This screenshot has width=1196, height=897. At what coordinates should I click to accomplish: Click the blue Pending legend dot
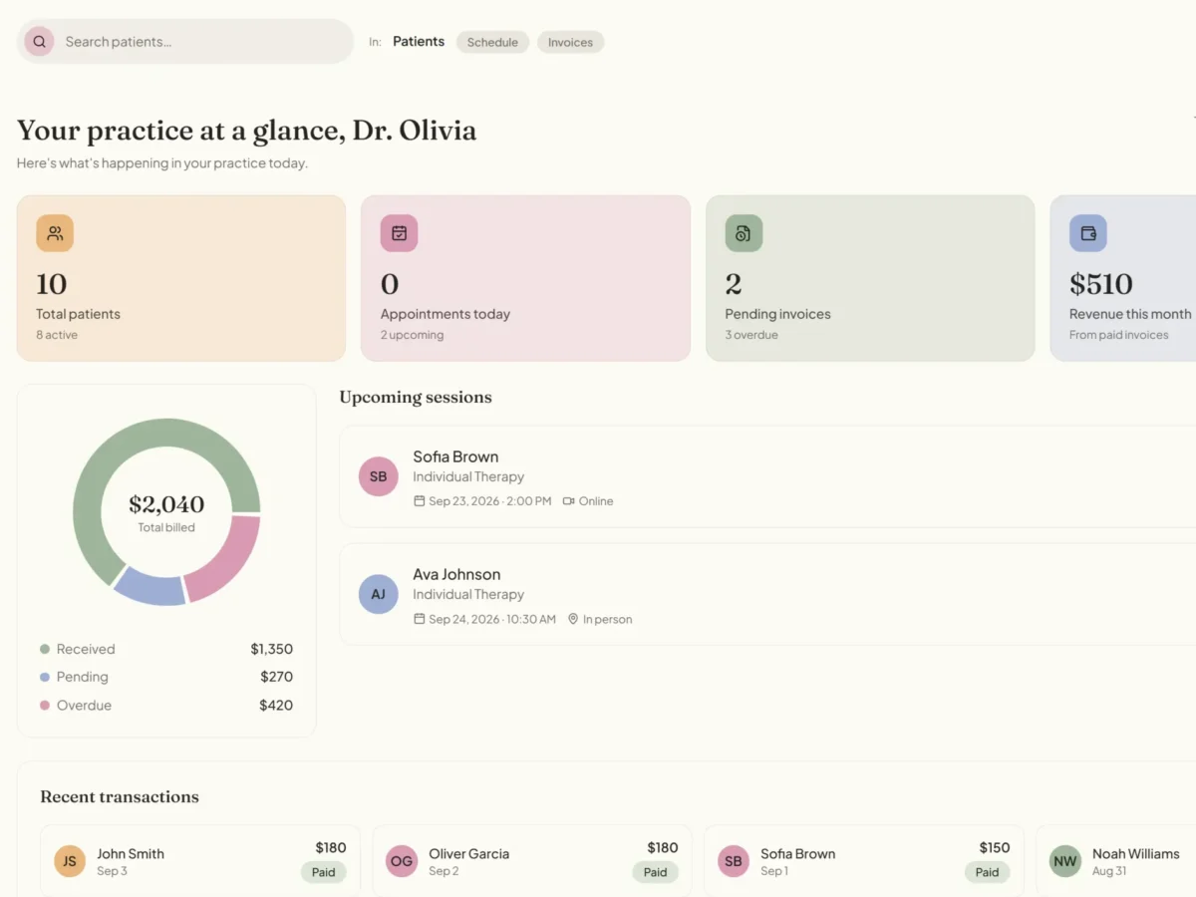coord(44,677)
